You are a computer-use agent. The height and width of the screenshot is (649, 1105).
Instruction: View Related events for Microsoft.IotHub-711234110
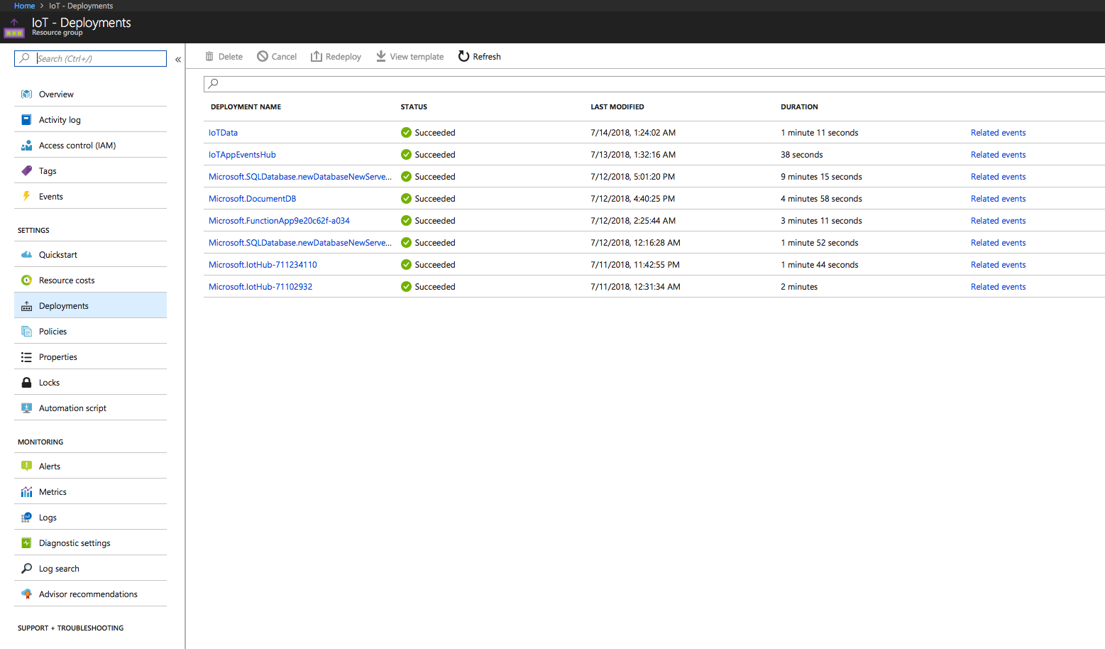[x=998, y=265]
